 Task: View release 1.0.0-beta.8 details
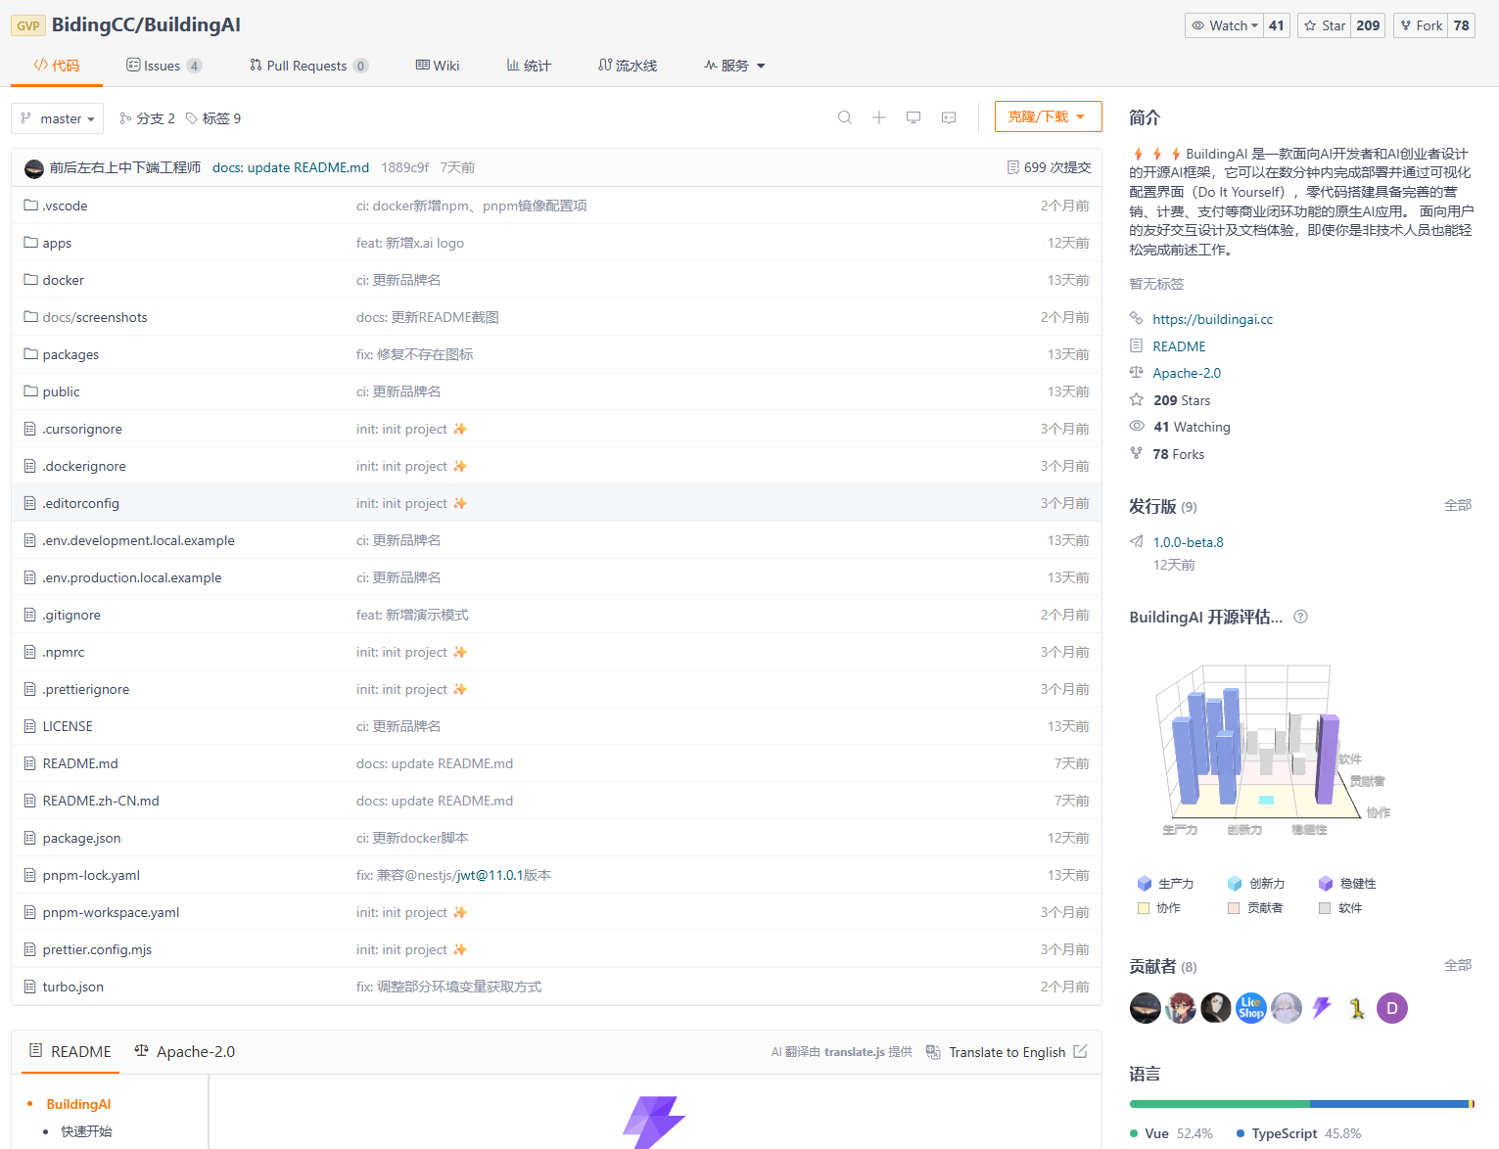point(1188,541)
